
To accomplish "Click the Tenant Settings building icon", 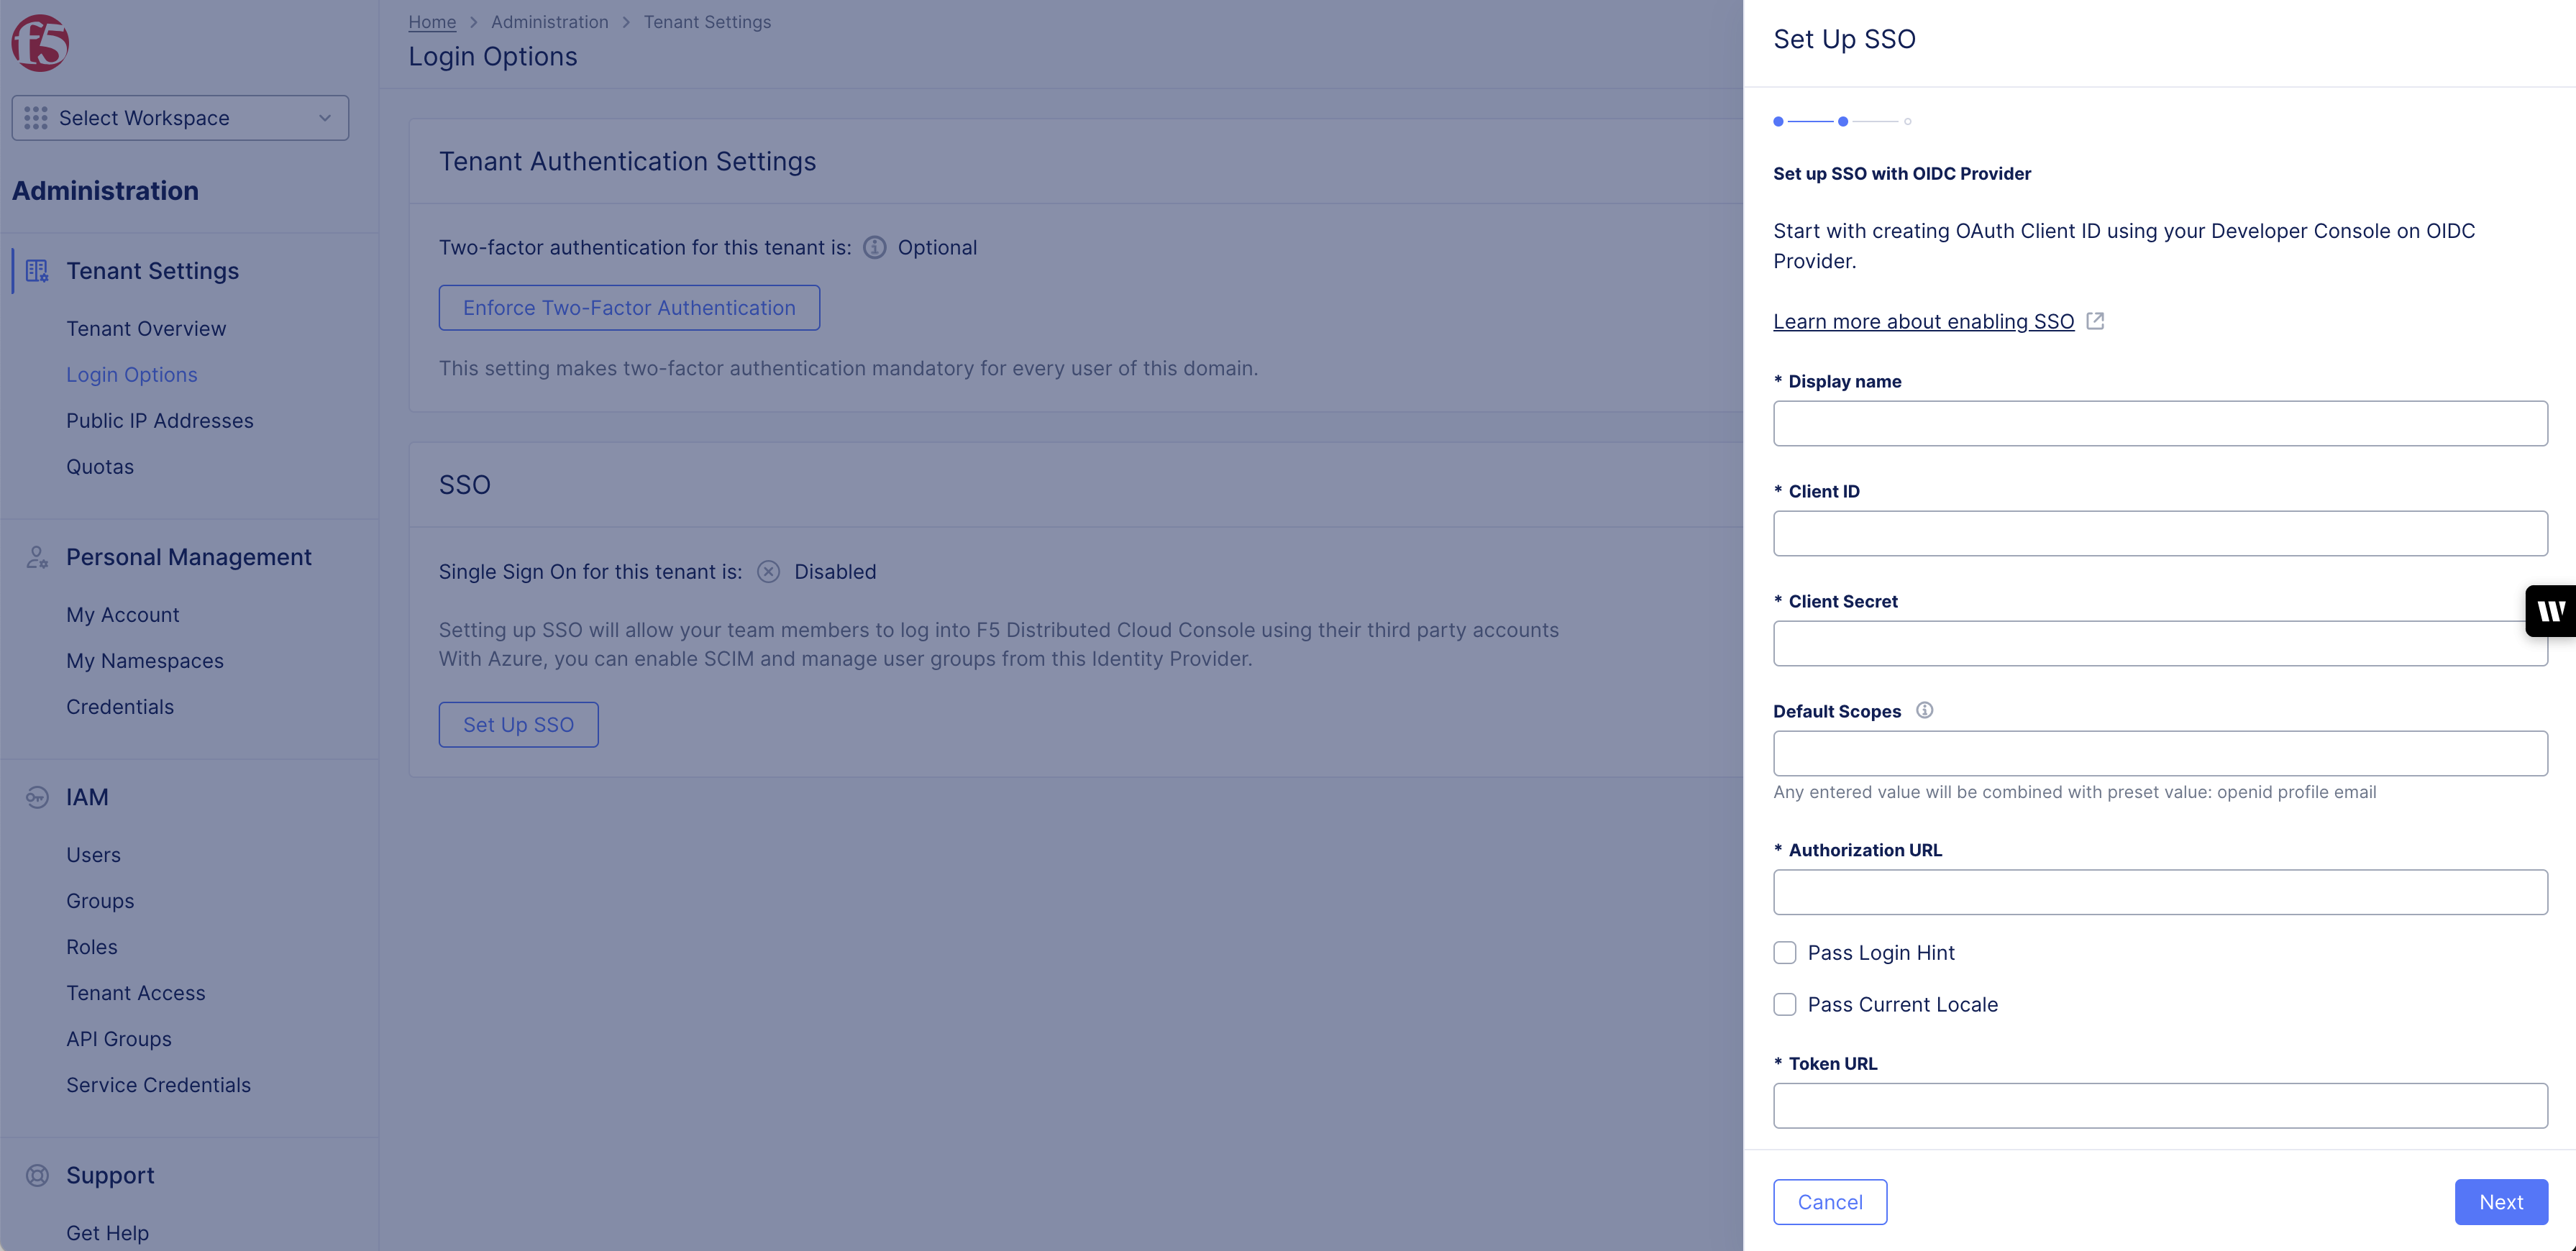I will (36, 270).
